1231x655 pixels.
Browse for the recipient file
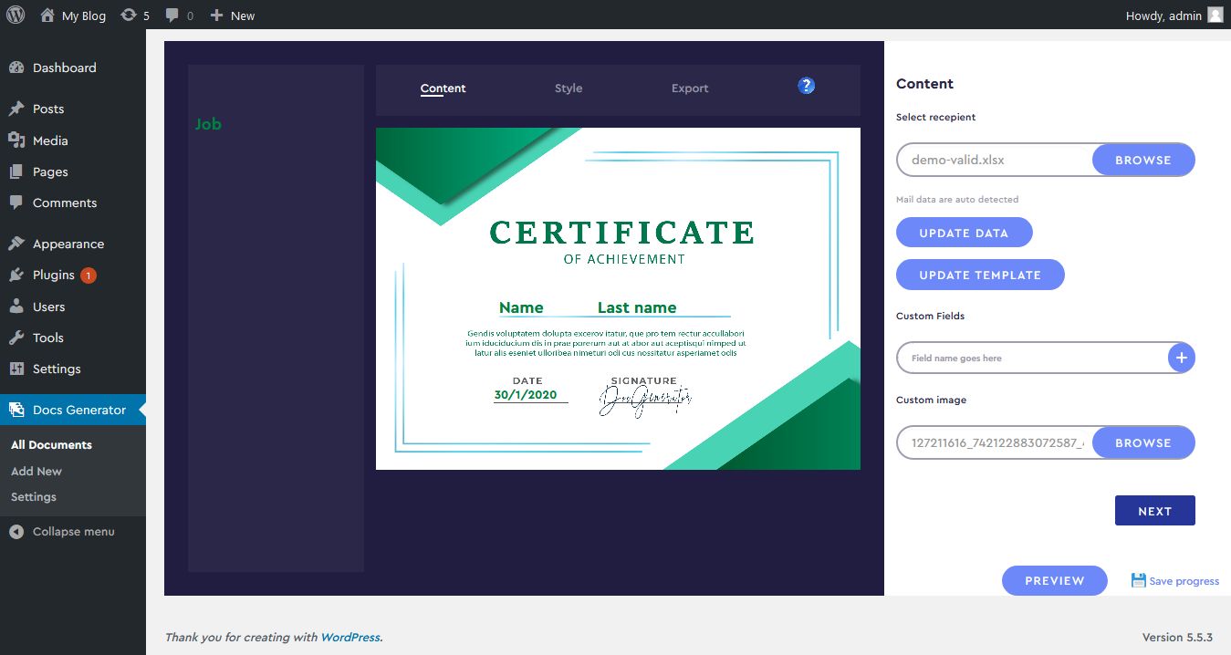pos(1142,160)
